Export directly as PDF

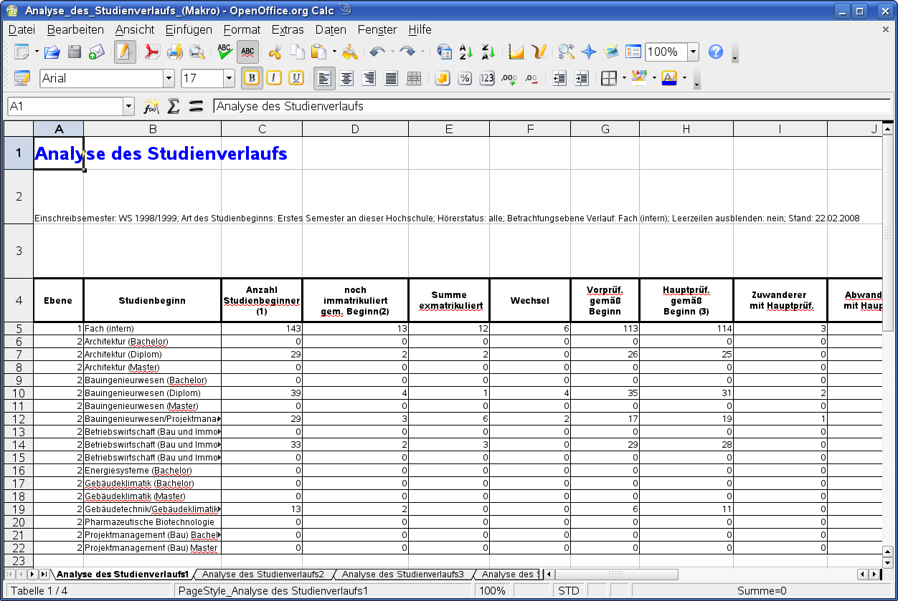pos(152,52)
